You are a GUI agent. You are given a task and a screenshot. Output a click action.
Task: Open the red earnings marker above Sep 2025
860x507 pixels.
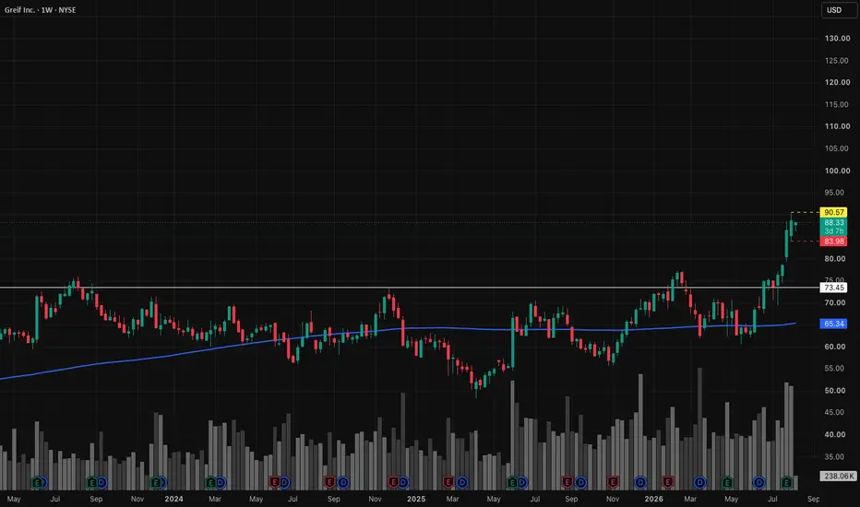567,482
